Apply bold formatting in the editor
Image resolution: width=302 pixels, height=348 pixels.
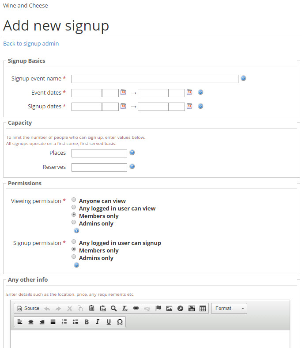point(87,322)
